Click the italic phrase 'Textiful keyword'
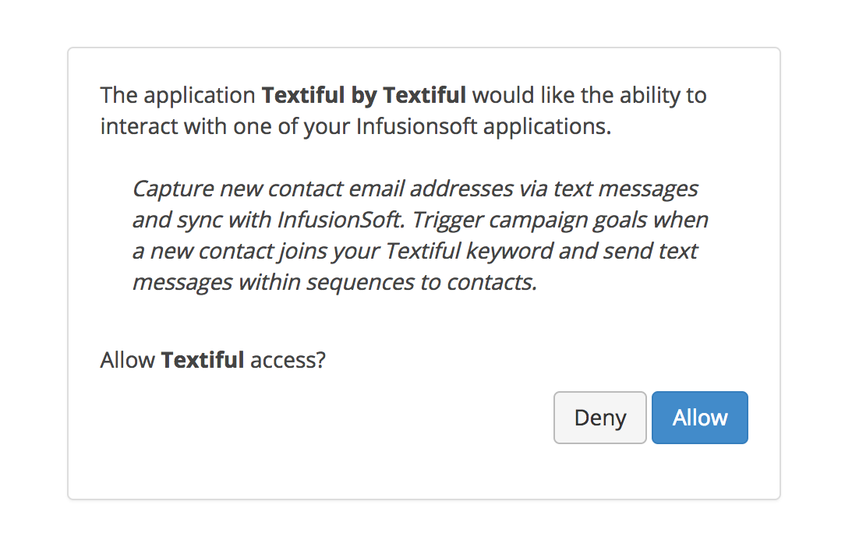The height and width of the screenshot is (547, 845). (469, 251)
